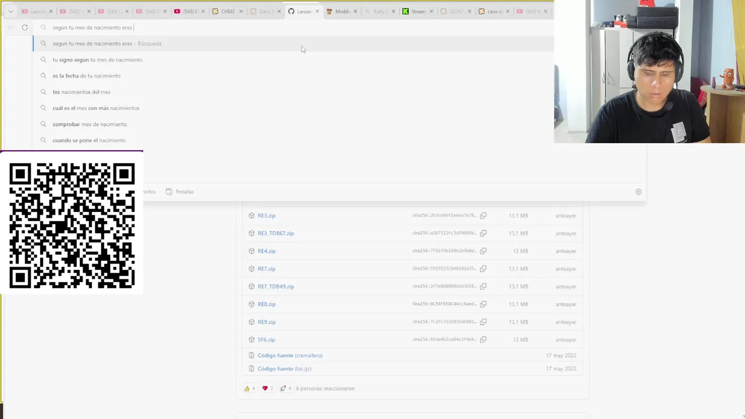The height and width of the screenshot is (419, 745).
Task: Click the streamer webcam feed
Action: [650, 72]
